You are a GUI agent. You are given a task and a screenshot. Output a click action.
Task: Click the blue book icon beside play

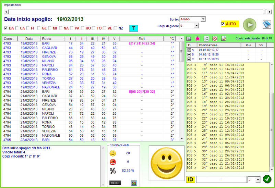267,25
